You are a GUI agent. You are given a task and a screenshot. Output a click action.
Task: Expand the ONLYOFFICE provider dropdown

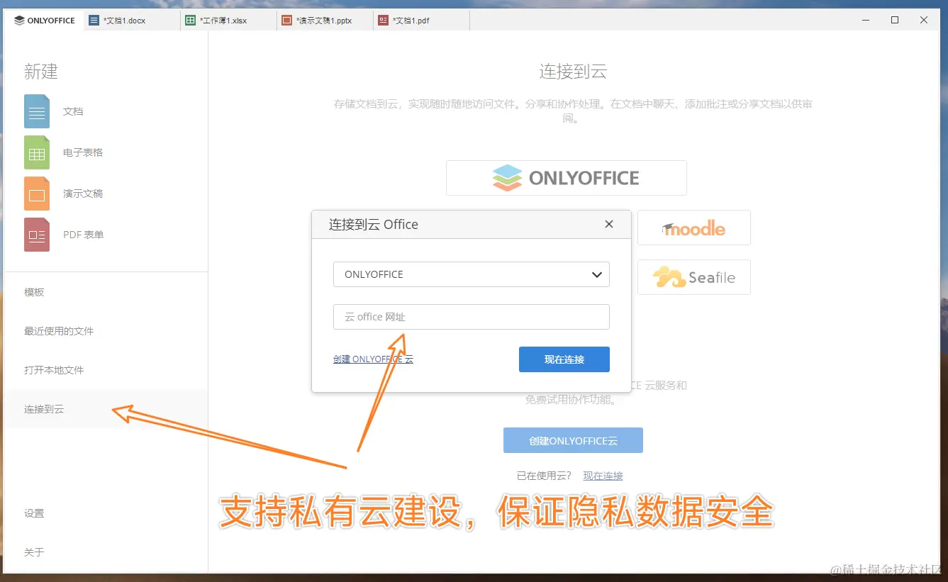[x=472, y=274]
